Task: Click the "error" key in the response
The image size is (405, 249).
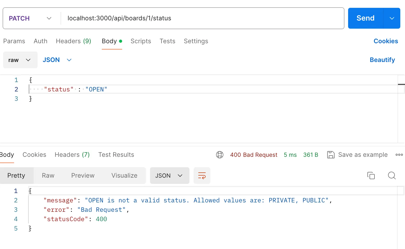Action: point(57,210)
